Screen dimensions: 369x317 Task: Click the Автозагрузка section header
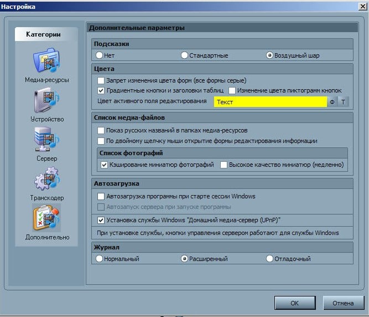click(x=222, y=183)
